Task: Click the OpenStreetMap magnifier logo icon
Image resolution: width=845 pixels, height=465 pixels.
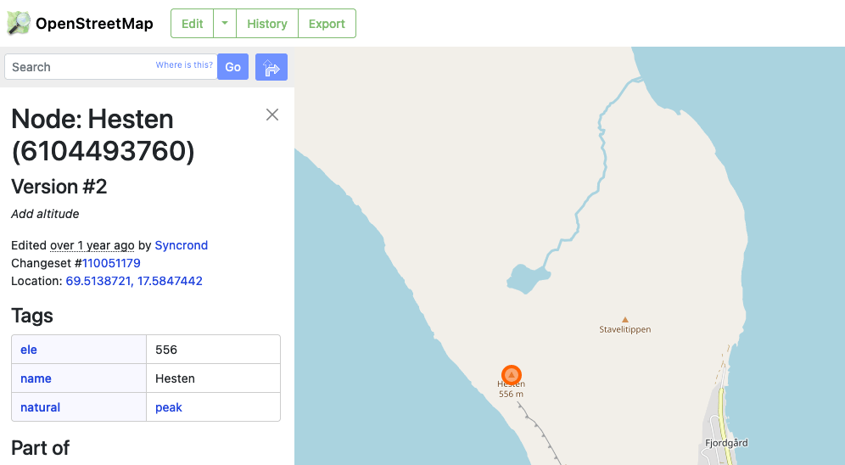Action: click(19, 23)
